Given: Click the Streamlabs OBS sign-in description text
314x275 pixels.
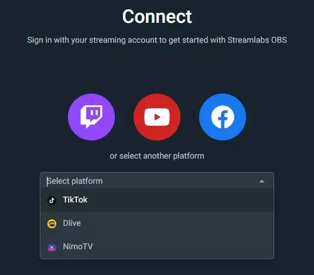Looking at the screenshot, I should point(157,40).
